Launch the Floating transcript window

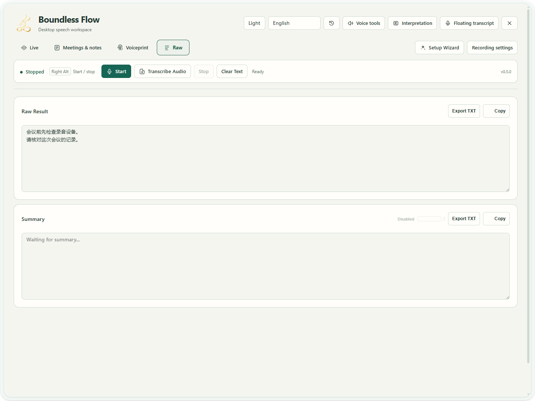coord(469,23)
